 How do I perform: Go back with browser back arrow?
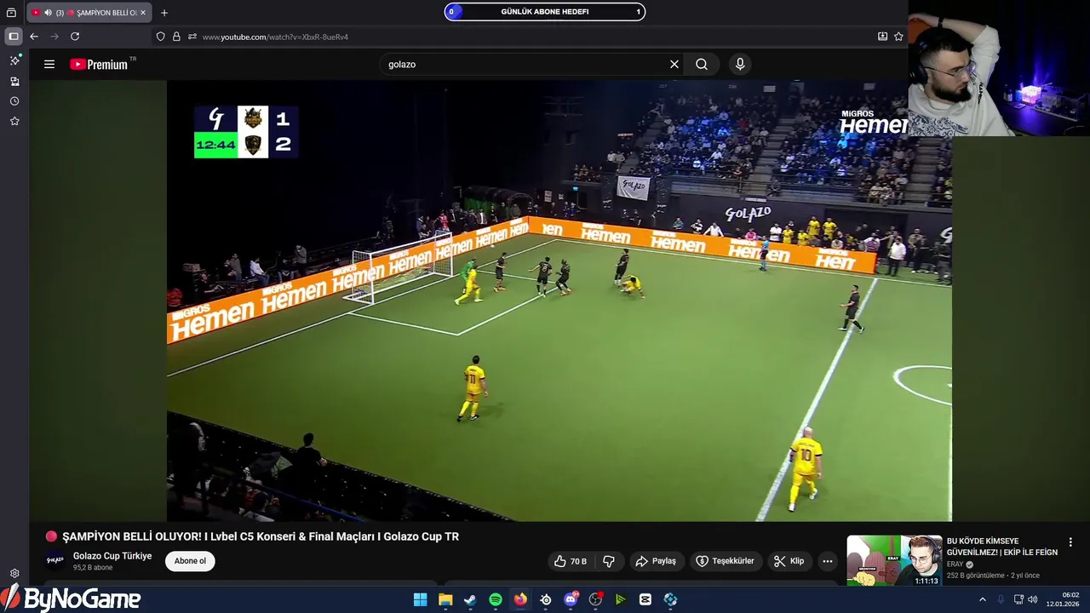(34, 37)
